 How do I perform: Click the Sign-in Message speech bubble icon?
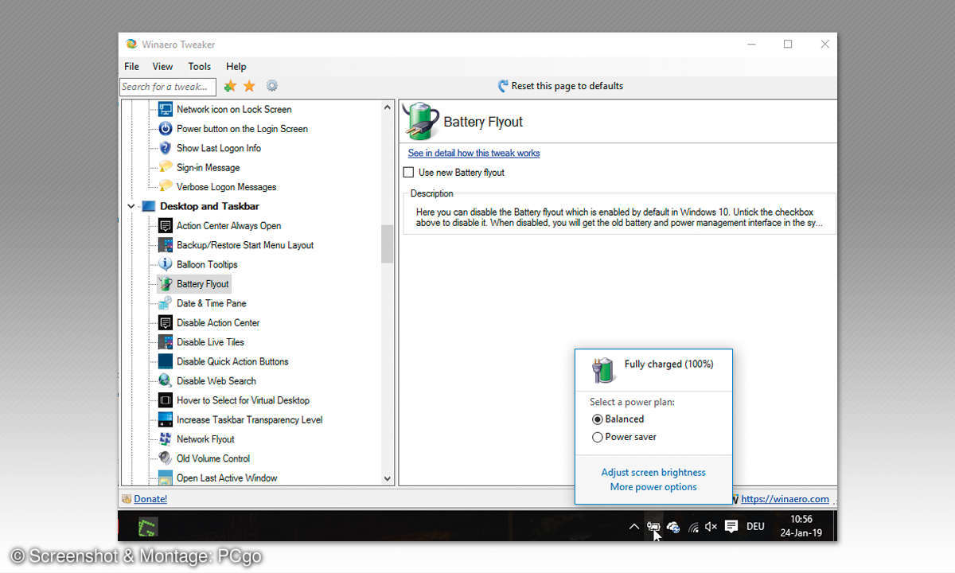(165, 167)
